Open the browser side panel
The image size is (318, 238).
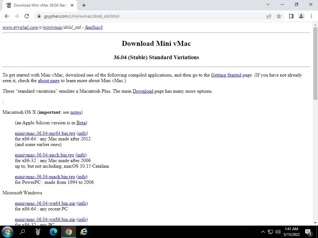click(x=291, y=16)
